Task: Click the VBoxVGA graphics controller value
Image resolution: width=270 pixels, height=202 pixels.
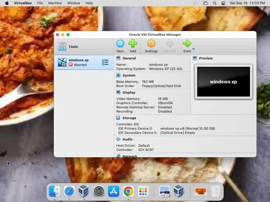Action: [x=165, y=103]
